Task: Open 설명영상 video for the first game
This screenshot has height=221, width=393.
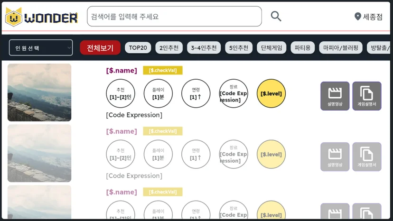Action: click(x=335, y=96)
